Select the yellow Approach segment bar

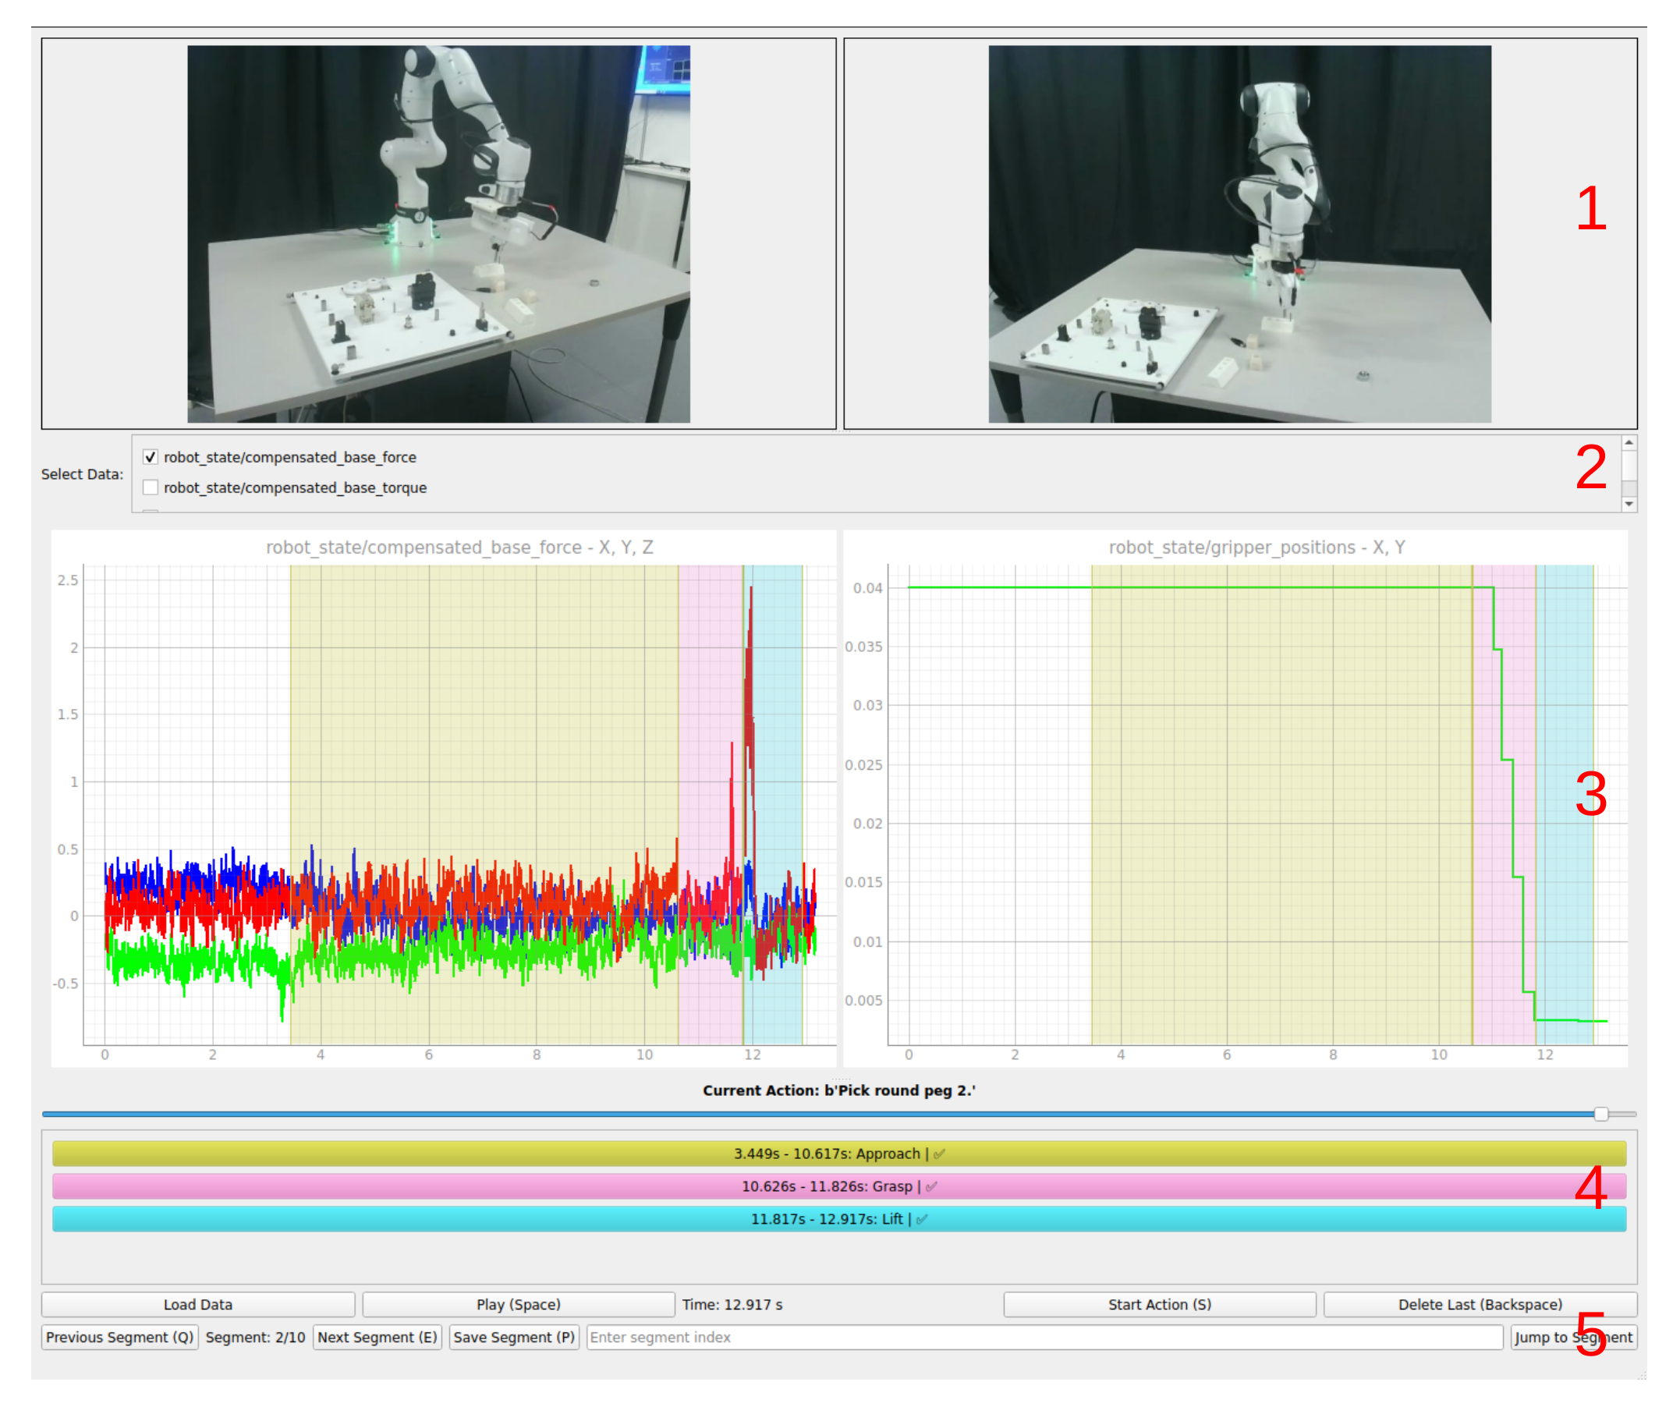coord(480,1154)
